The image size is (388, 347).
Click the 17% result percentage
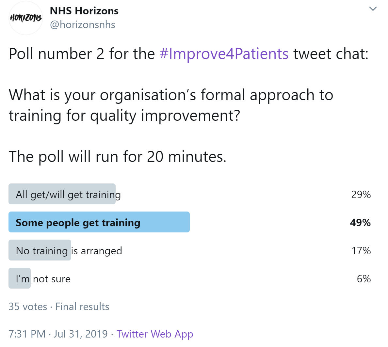pos(361,251)
